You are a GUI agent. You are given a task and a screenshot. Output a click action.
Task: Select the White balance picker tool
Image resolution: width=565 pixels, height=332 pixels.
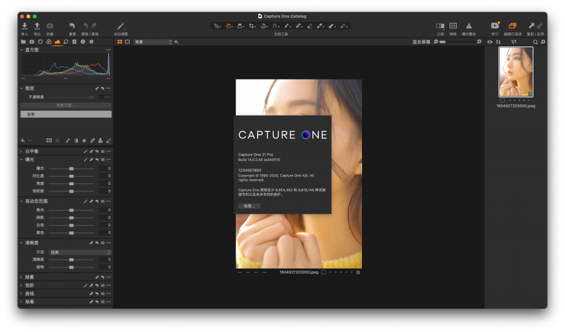(x=320, y=26)
